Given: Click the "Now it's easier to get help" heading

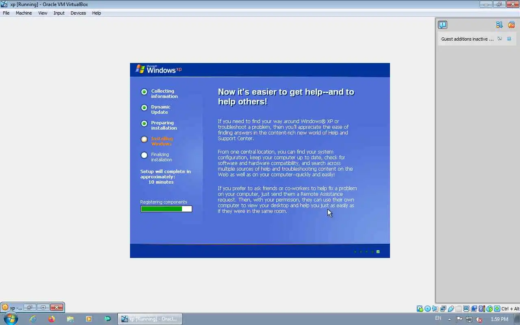Looking at the screenshot, I should click(286, 97).
